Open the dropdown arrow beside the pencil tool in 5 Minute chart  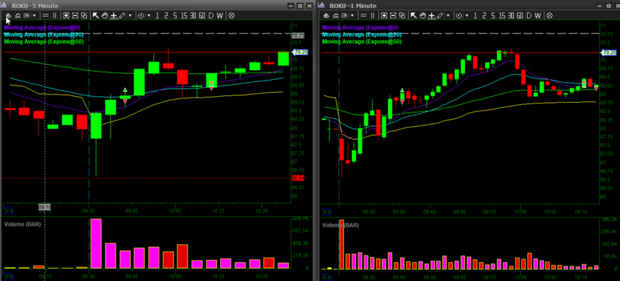pyautogui.click(x=130, y=15)
